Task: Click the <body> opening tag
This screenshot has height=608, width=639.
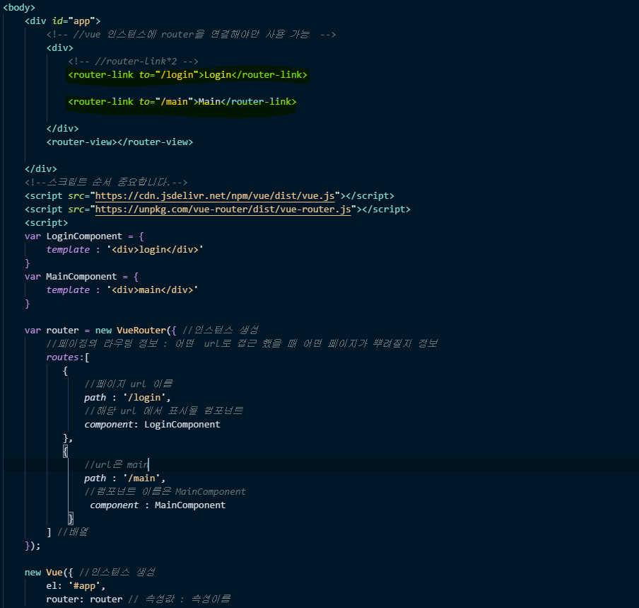Action: tap(19, 7)
